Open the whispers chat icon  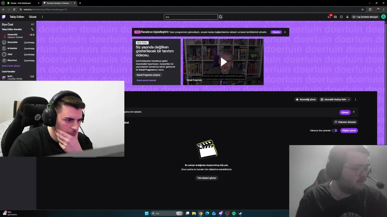(341, 17)
